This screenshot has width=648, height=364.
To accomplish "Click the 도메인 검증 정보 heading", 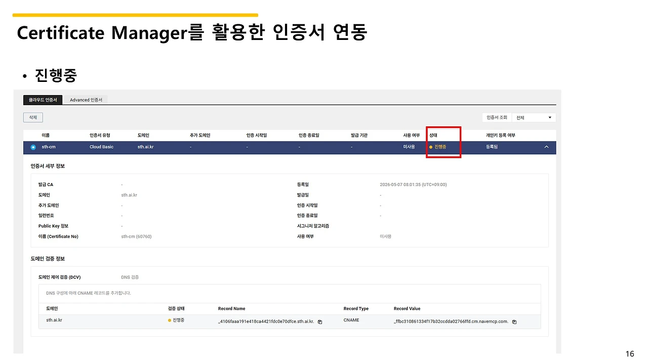I will (48, 259).
